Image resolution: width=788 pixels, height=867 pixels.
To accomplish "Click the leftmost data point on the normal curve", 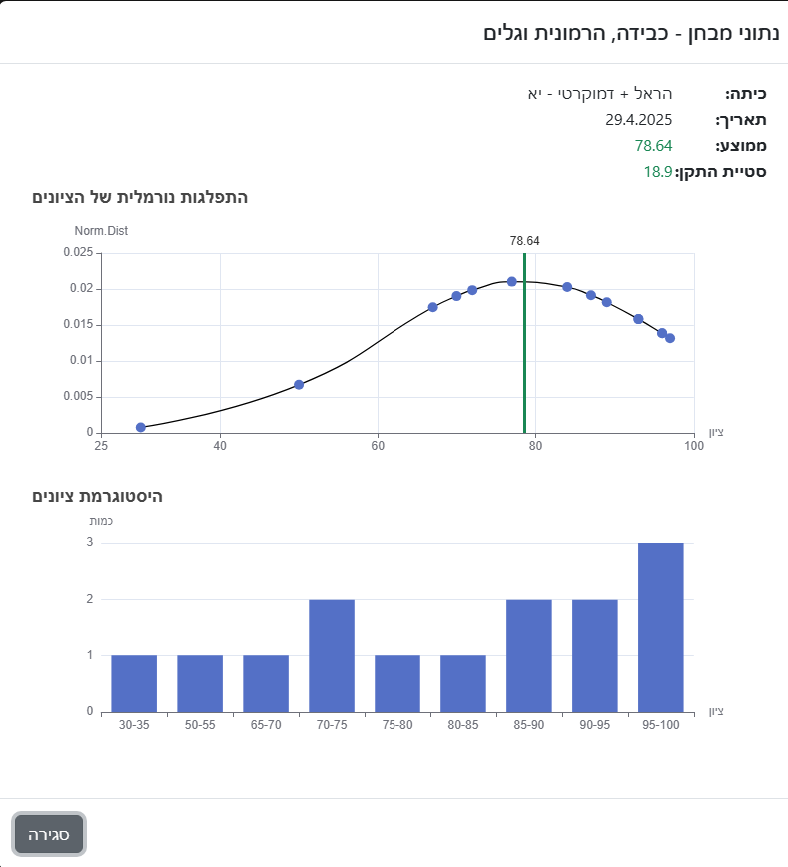I will click(141, 427).
